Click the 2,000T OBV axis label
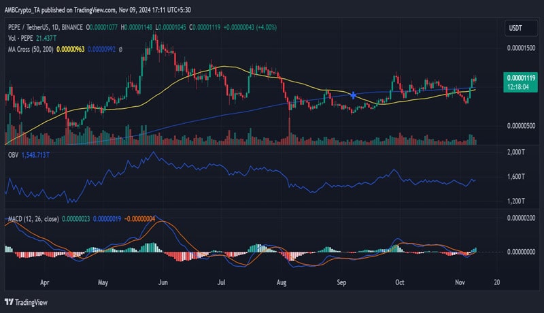544x313 pixels. coord(515,152)
